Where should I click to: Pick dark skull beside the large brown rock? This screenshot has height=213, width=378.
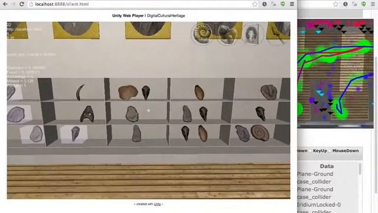pos(146,92)
